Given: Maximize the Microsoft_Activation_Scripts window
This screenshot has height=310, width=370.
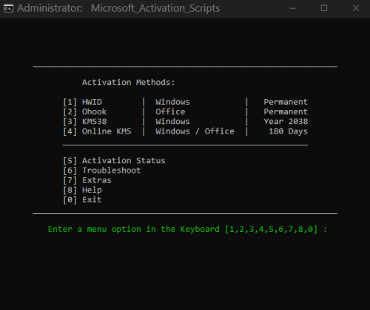Looking at the screenshot, I should [324, 8].
